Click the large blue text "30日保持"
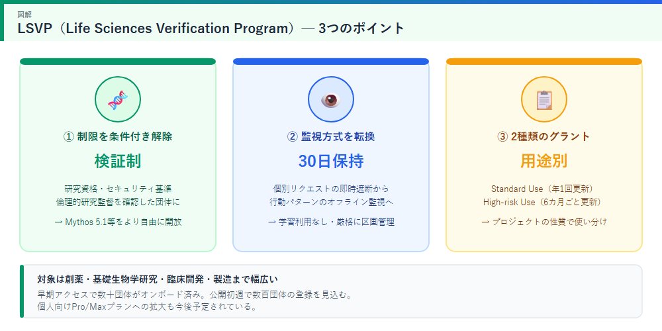The height and width of the screenshot is (331, 662). (331, 162)
